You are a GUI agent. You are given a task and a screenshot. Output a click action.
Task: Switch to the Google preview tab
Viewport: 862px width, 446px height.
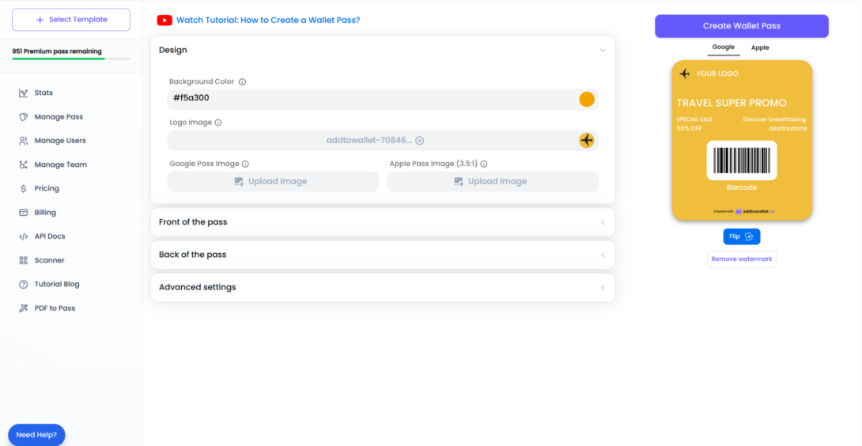click(723, 47)
